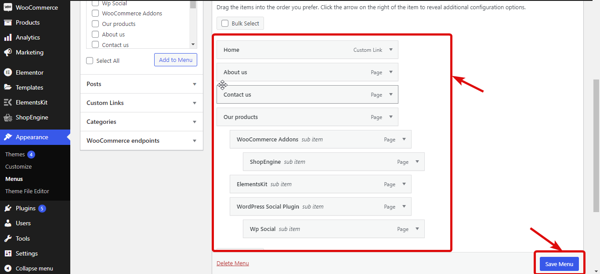Click the Add to Menu button
This screenshot has width=600, height=274.
[176, 60]
